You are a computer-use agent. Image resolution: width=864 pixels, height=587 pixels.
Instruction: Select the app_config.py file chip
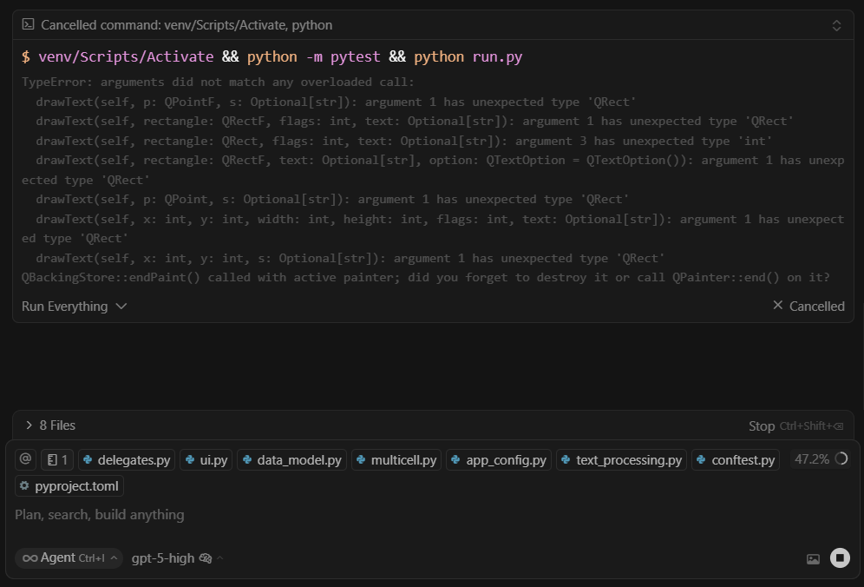(499, 459)
